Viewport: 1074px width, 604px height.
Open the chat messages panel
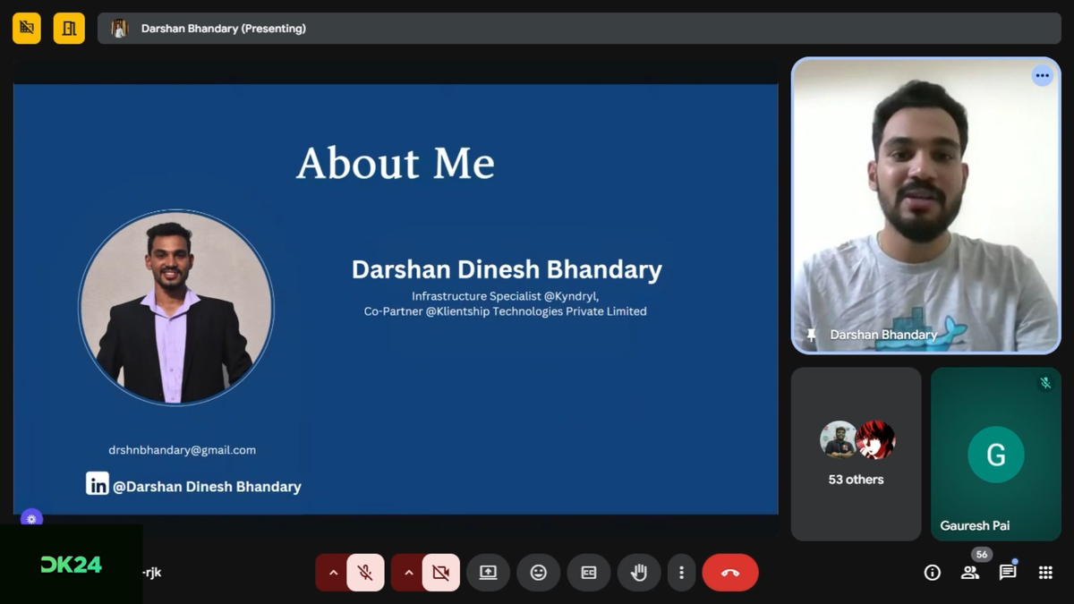(1007, 573)
